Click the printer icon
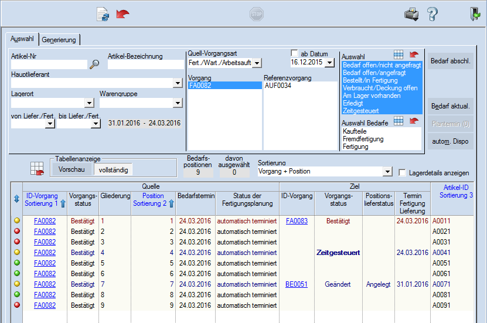 coord(411,15)
